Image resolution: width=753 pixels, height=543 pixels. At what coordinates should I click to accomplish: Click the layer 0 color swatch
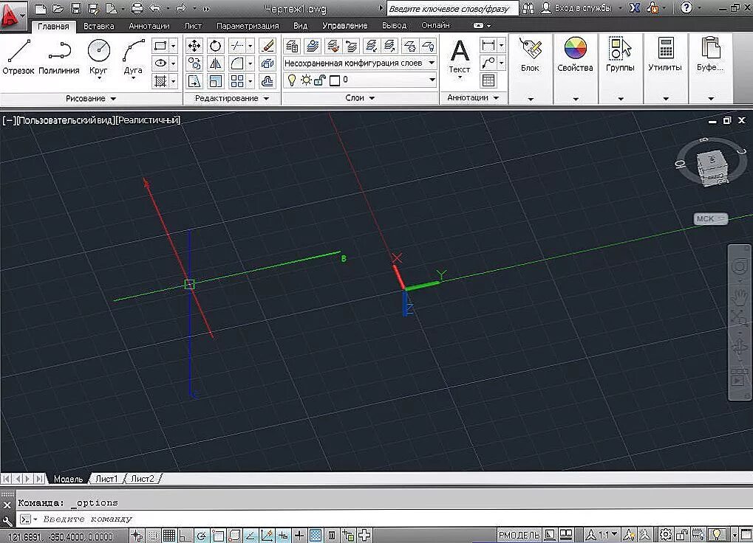pos(335,80)
